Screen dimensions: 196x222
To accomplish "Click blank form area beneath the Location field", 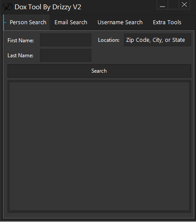I will tap(142, 55).
